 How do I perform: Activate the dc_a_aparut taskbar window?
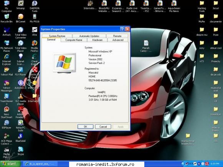click(x=40, y=164)
